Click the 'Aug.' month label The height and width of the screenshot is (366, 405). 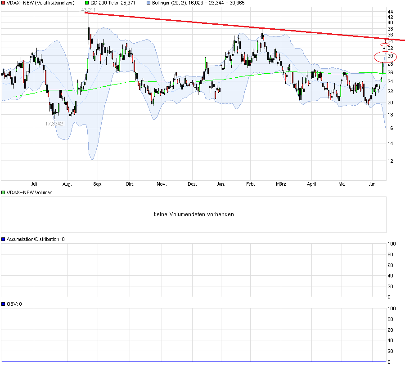point(67,184)
